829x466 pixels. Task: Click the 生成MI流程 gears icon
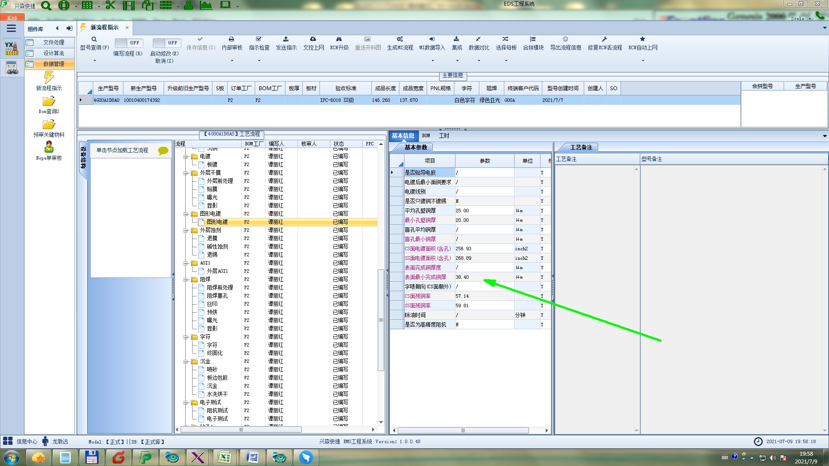(x=400, y=39)
